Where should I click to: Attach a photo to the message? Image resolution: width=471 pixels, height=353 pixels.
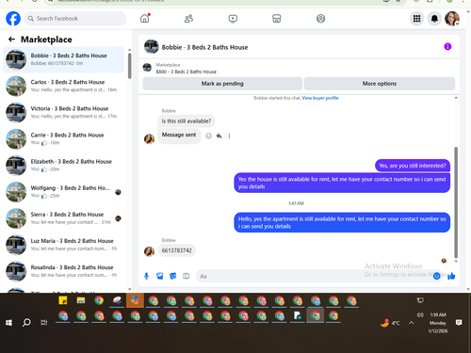[160, 276]
